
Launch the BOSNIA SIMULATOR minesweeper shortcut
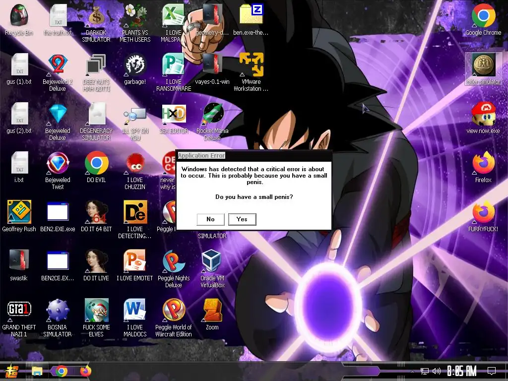point(58,318)
